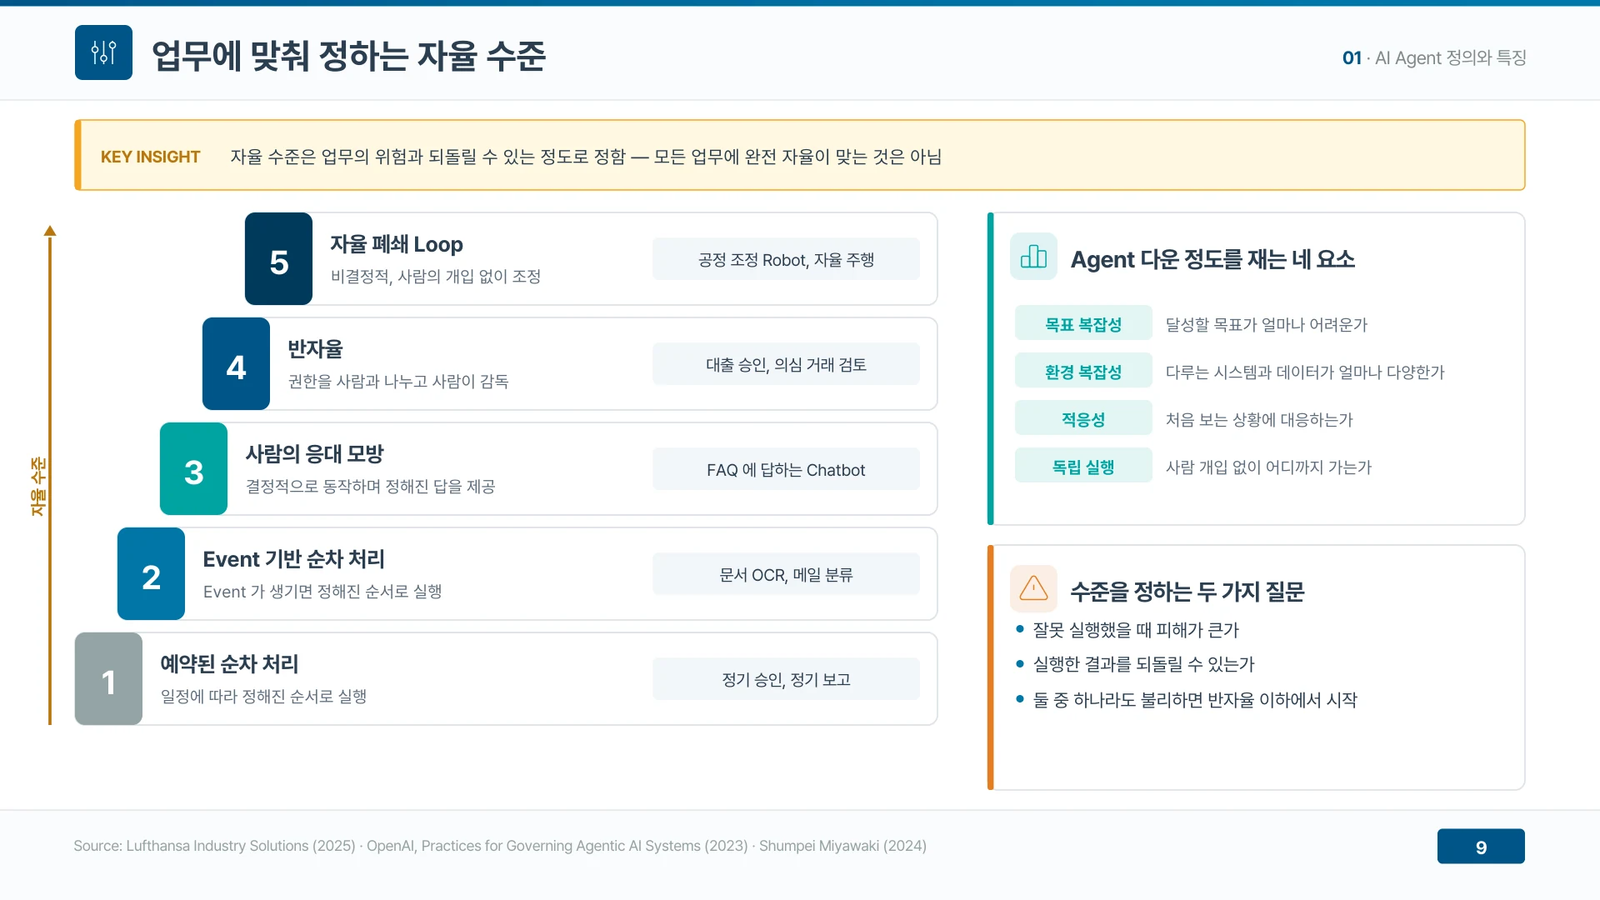The height and width of the screenshot is (900, 1600).
Task: Click the warning triangle icon beside 수준을 정하는 두 가지 질문
Action: [1033, 588]
